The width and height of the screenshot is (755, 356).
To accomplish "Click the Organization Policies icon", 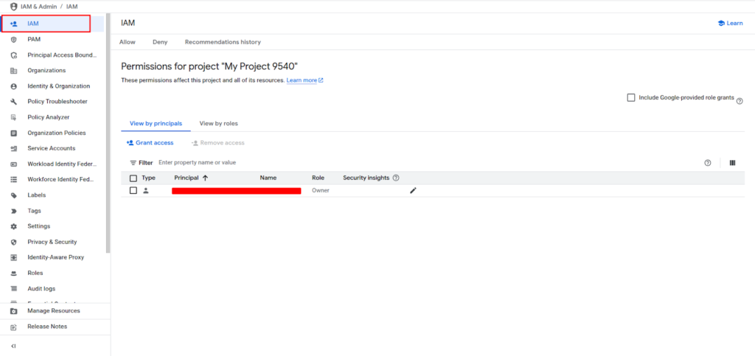I will [x=13, y=133].
